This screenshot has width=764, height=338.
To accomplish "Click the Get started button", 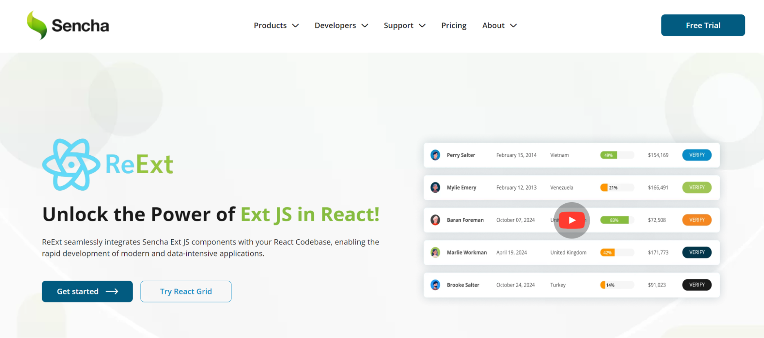I will [87, 292].
